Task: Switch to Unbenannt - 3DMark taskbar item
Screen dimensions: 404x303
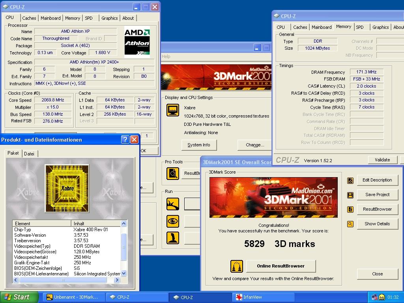Action: click(x=74, y=297)
